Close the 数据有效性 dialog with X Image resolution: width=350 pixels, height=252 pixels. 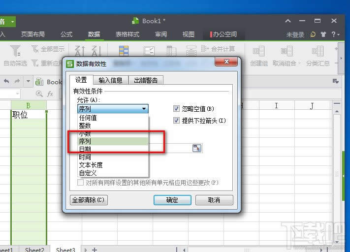[226, 62]
